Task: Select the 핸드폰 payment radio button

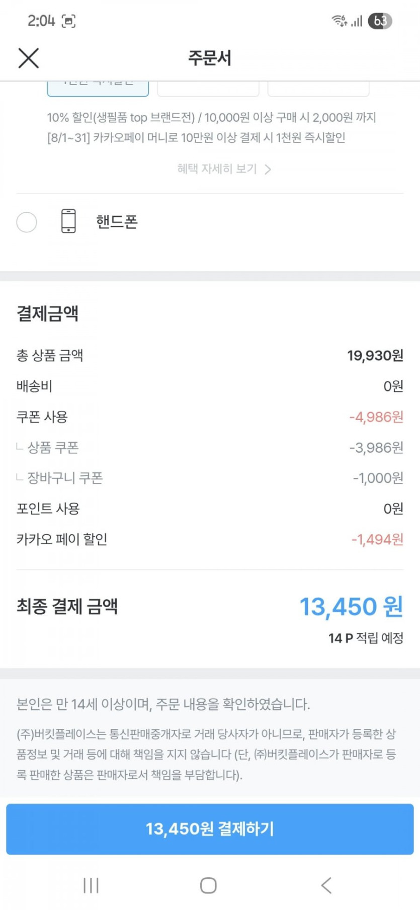Action: click(x=27, y=222)
